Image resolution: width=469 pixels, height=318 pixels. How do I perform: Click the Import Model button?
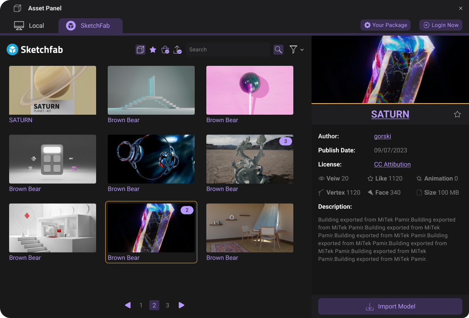390,306
